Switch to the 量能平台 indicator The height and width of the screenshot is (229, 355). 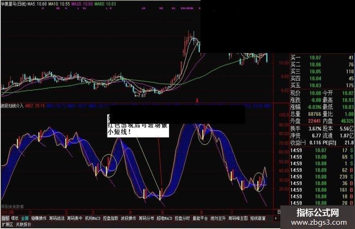[x=200, y=218]
